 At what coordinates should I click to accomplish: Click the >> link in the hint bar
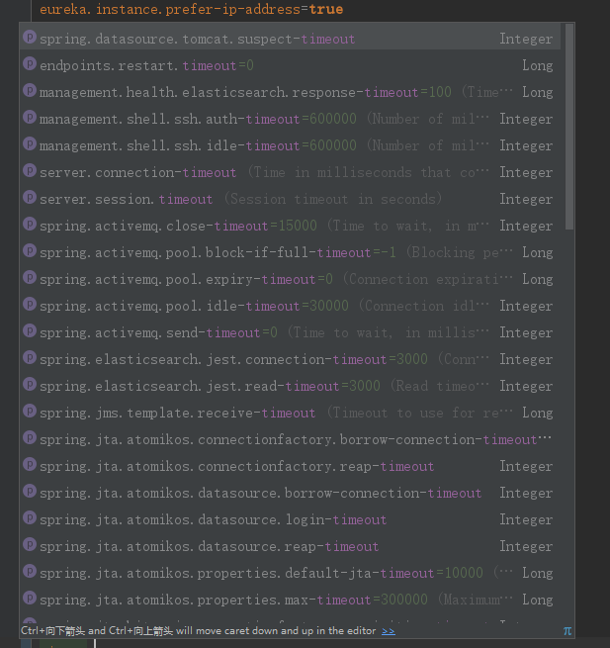389,629
